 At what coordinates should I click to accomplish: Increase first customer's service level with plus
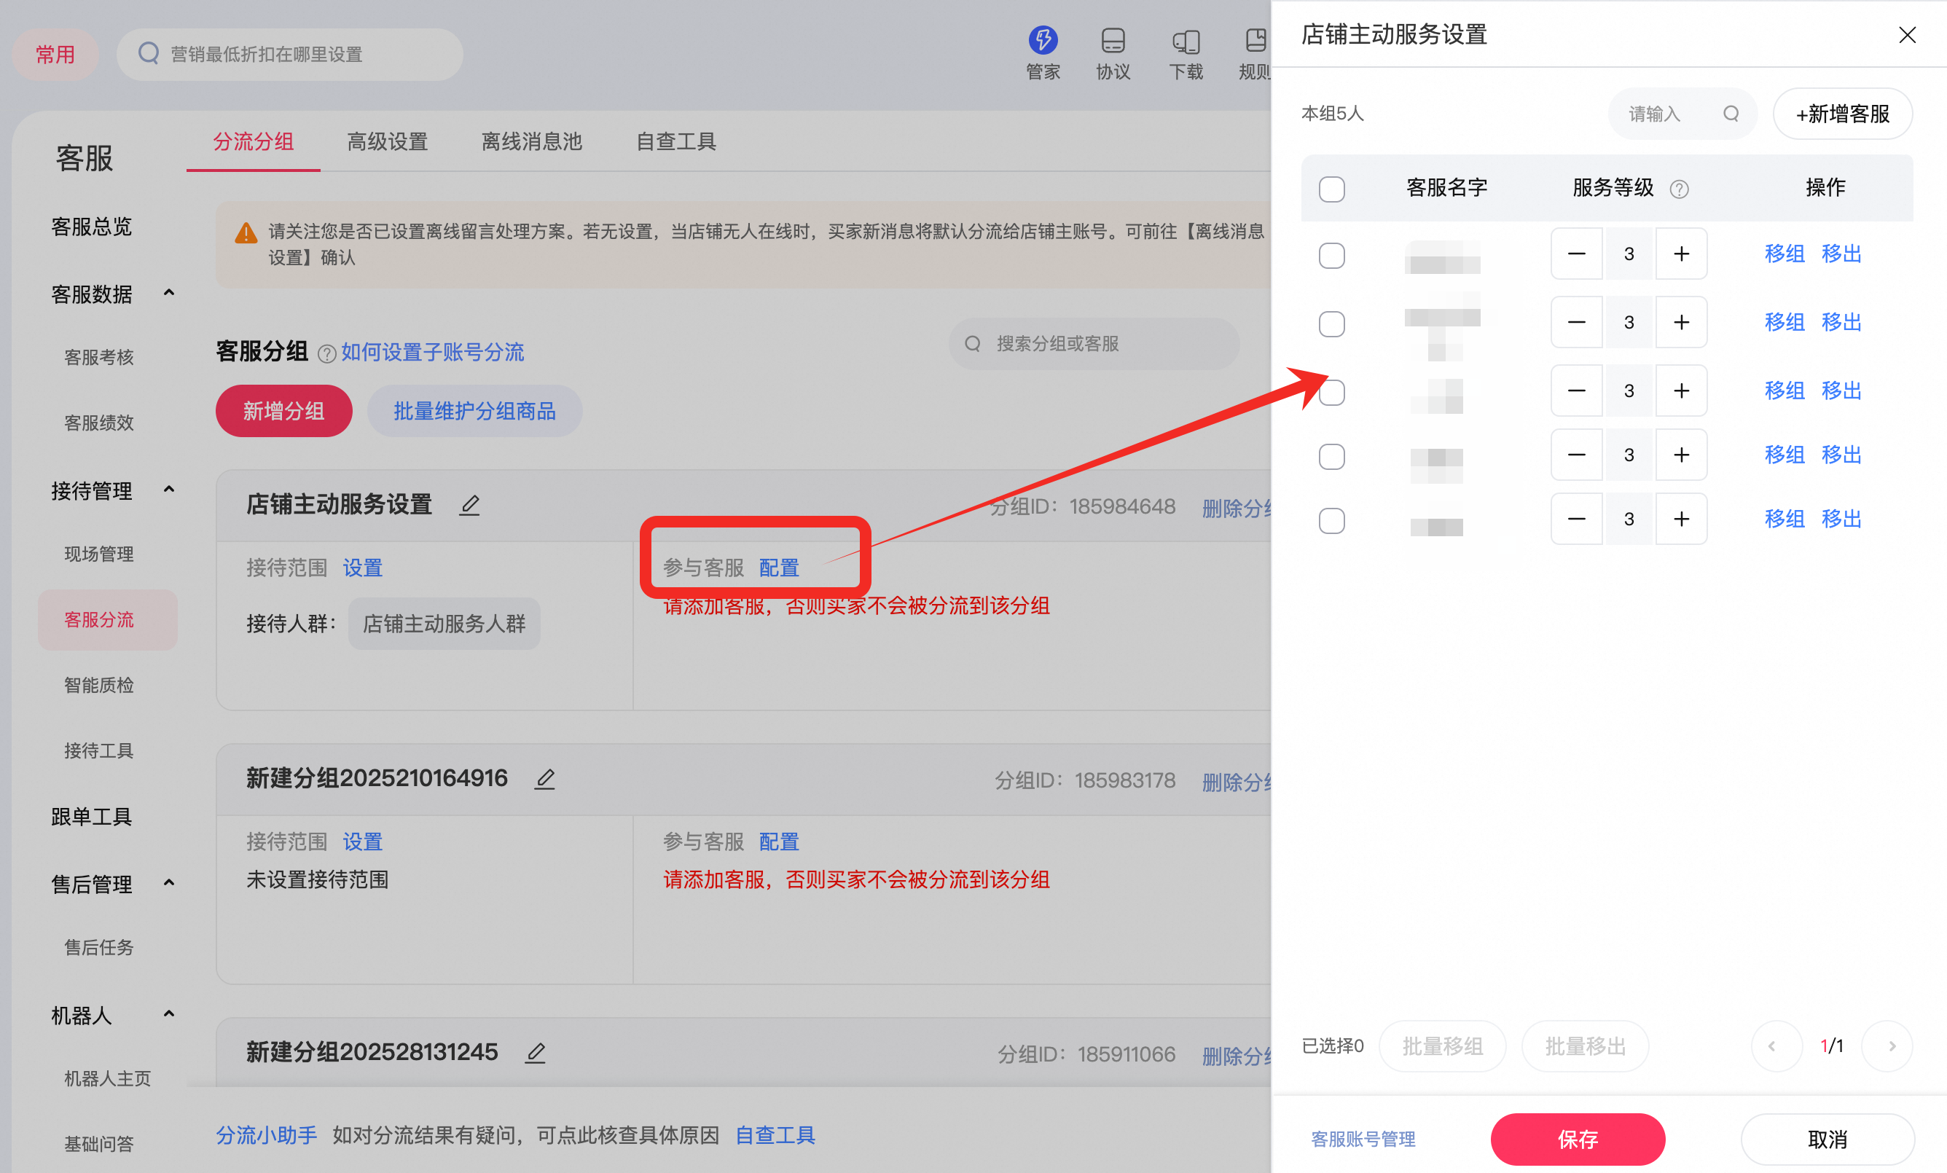point(1682,254)
